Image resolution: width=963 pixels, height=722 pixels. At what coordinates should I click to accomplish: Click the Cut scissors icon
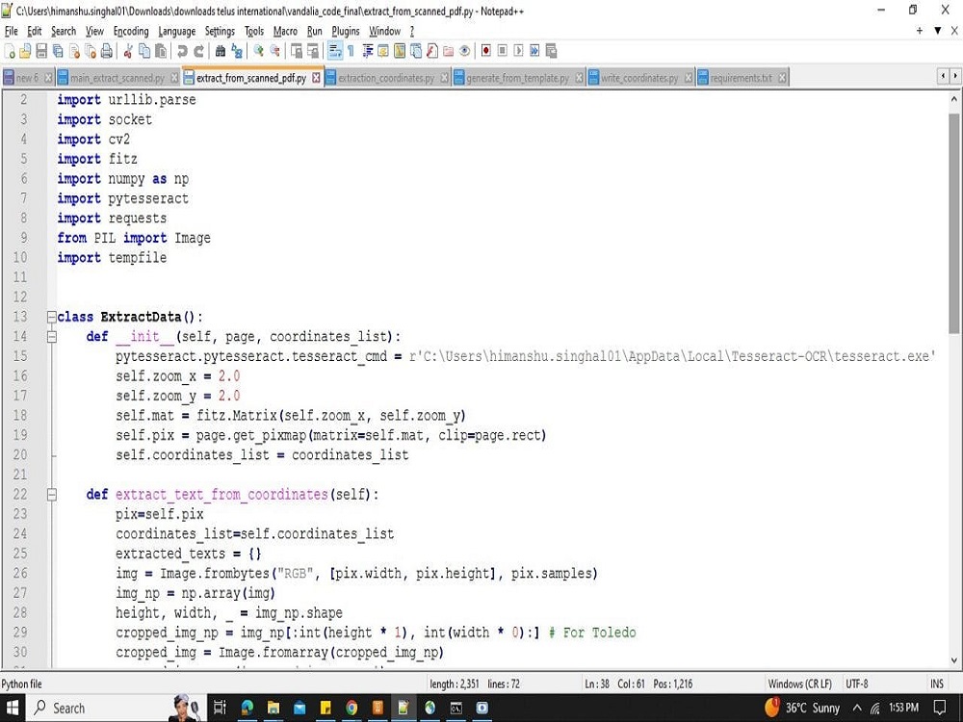coord(128,51)
